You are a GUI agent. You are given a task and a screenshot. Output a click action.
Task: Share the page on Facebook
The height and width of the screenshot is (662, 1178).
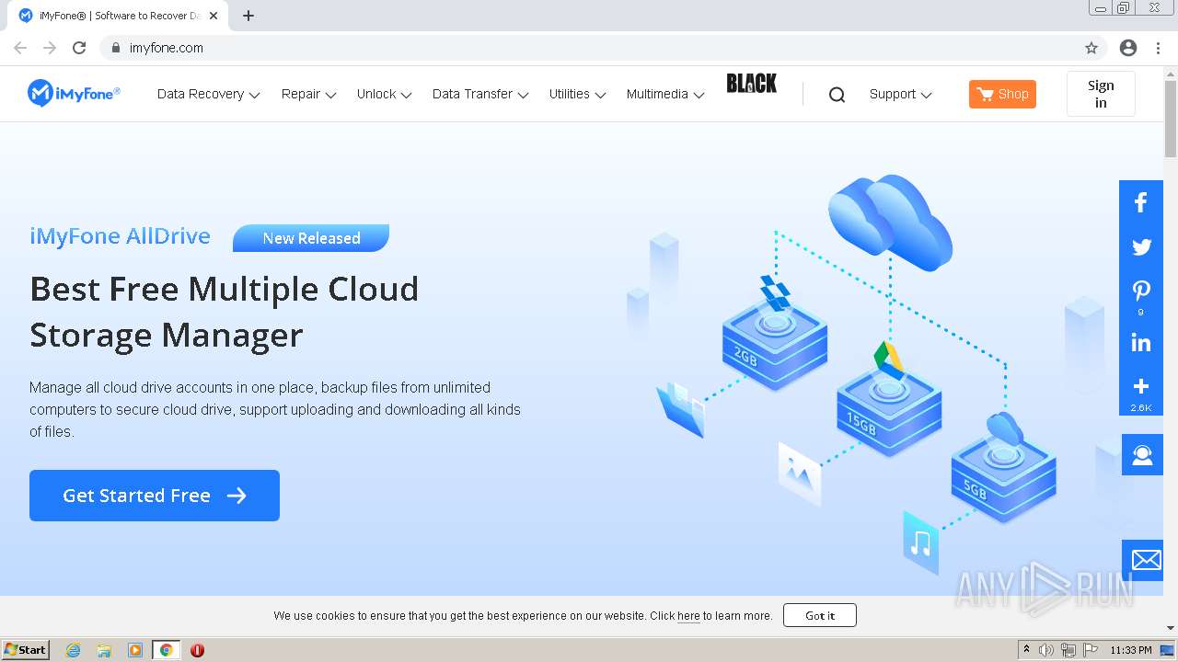pyautogui.click(x=1141, y=203)
